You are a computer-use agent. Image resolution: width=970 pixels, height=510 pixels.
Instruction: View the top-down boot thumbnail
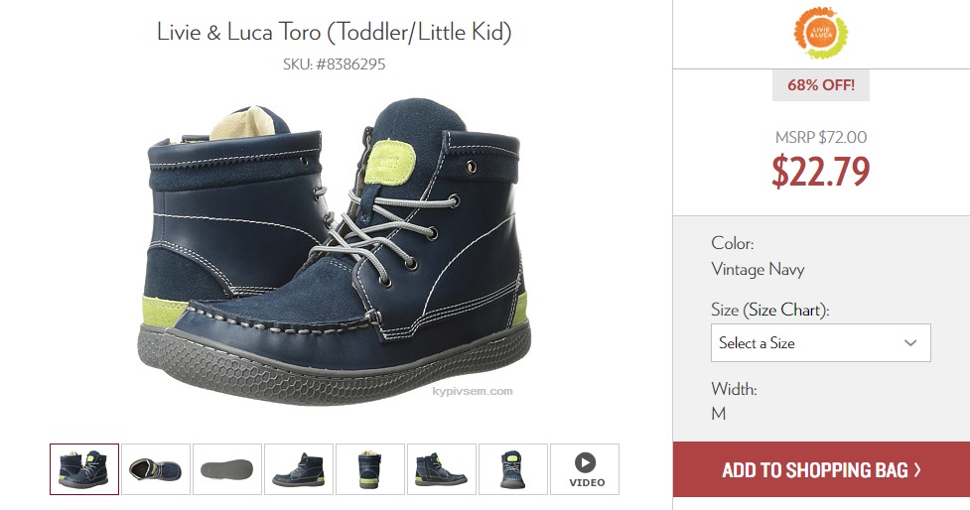[156, 469]
